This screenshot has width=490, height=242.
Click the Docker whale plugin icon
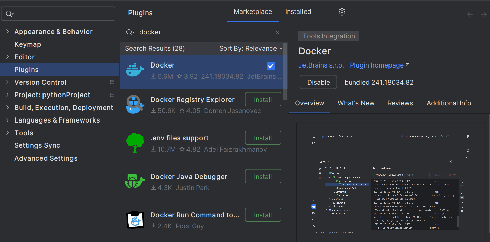pos(135,70)
